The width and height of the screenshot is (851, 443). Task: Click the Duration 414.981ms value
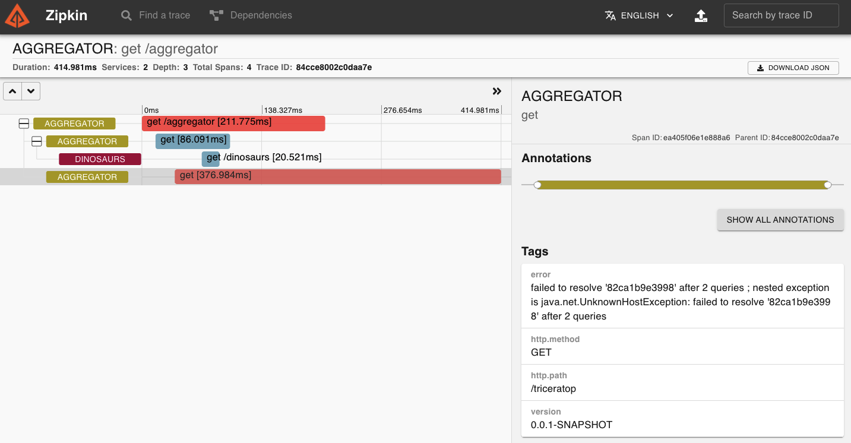click(x=75, y=67)
